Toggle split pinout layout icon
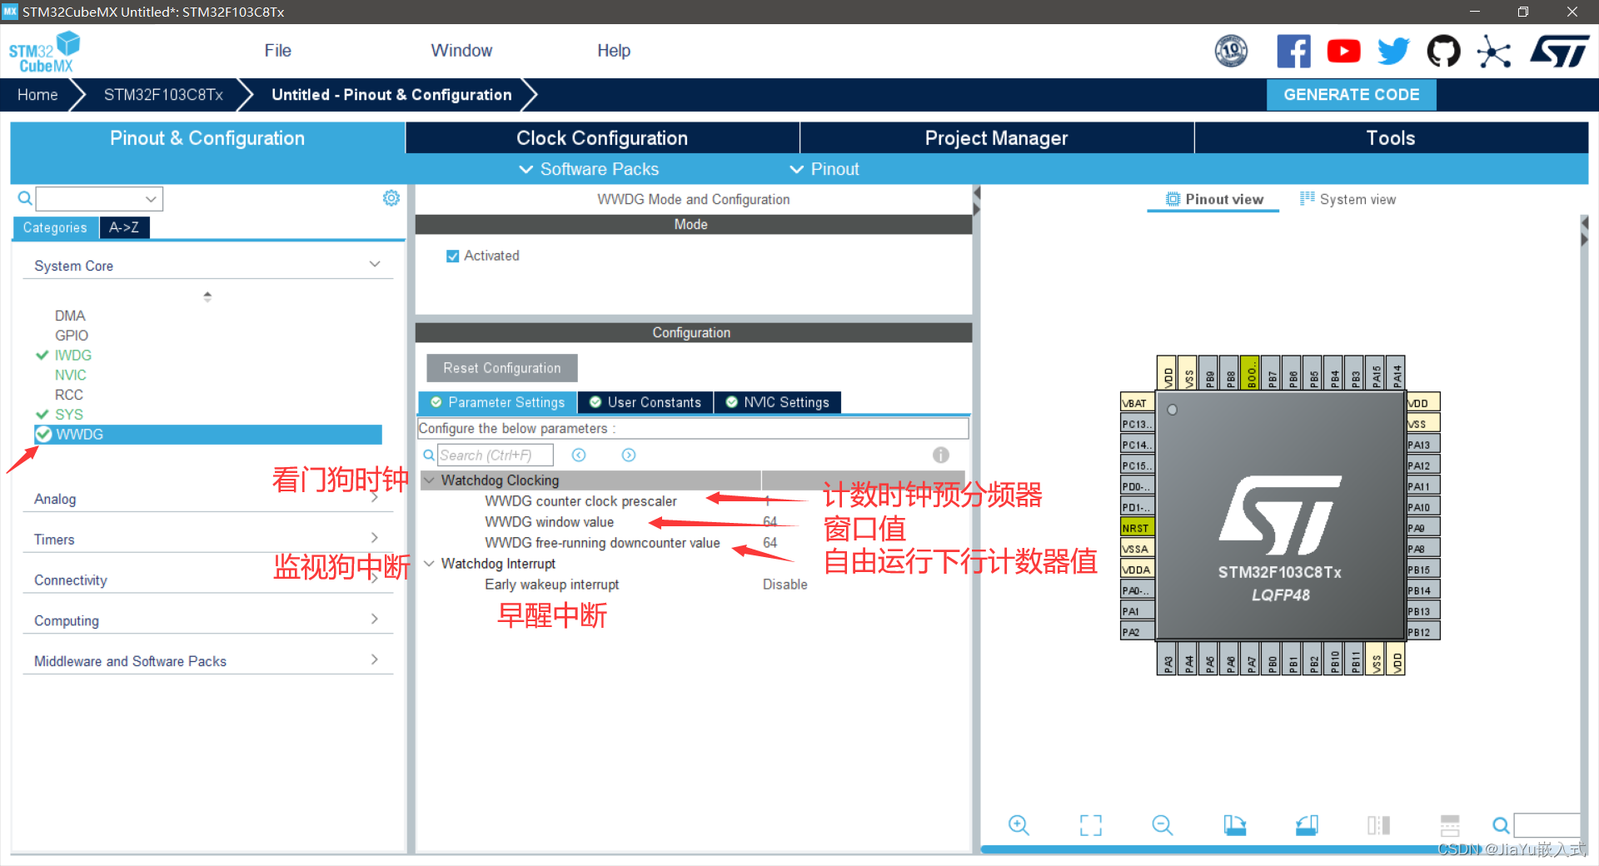The width and height of the screenshot is (1599, 866). click(1450, 825)
